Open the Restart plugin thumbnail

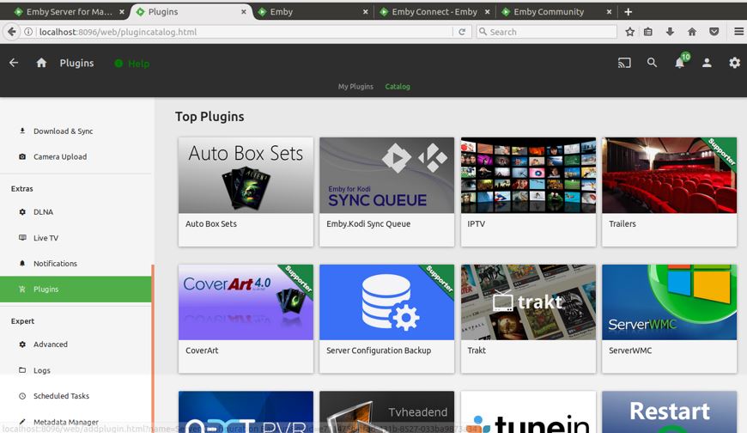(x=670, y=412)
